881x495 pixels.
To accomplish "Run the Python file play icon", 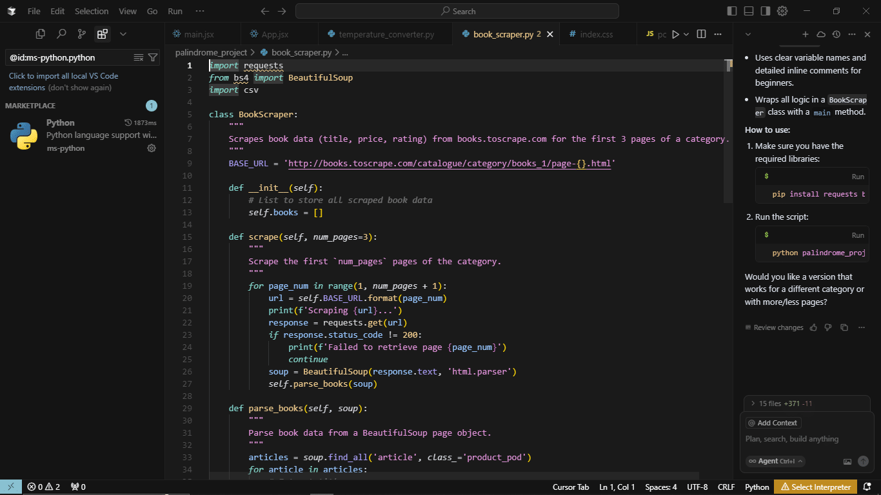I will (x=675, y=34).
